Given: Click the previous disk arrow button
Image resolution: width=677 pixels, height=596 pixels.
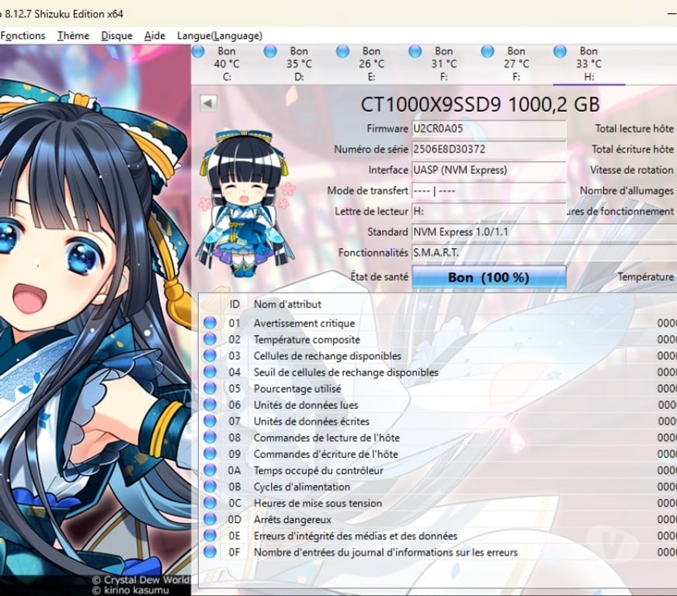Looking at the screenshot, I should pyautogui.click(x=207, y=103).
